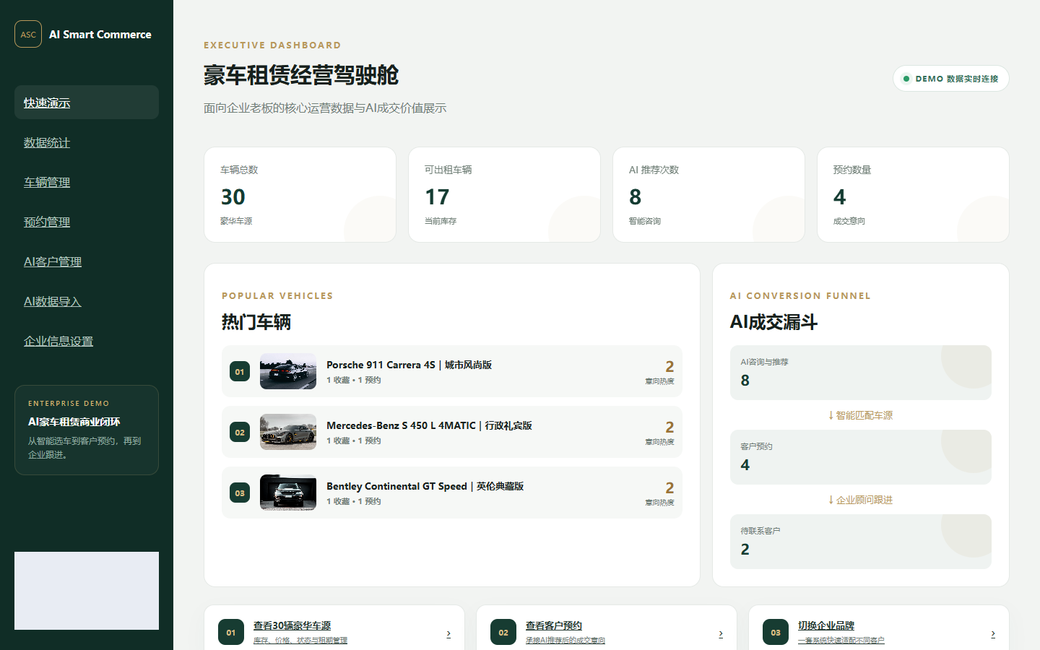Select 预约管理 in the sidebar

tap(87, 222)
